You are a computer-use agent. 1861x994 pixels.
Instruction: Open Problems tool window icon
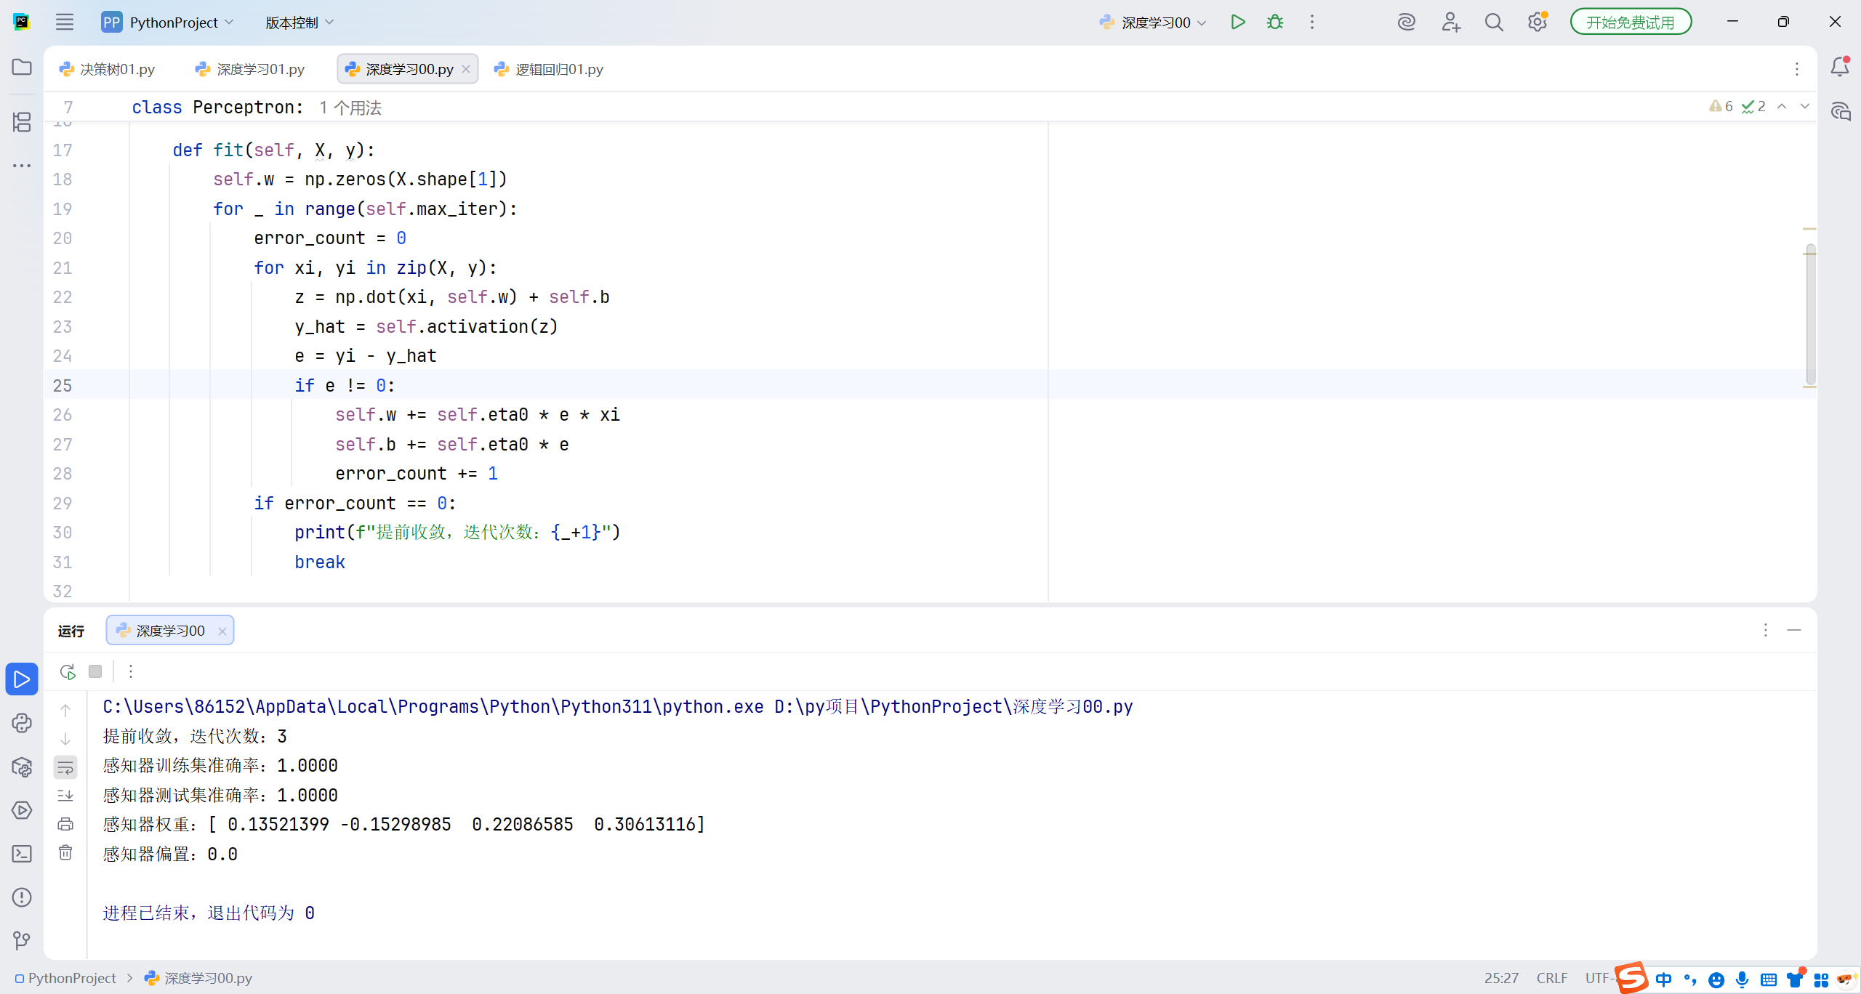22,897
